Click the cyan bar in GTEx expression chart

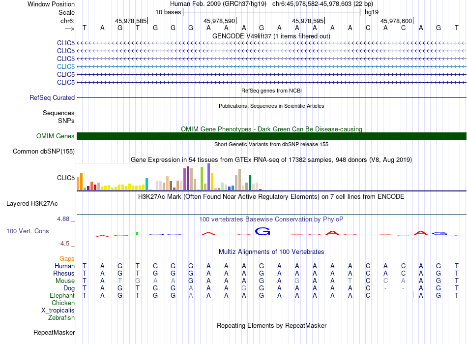[146, 184]
